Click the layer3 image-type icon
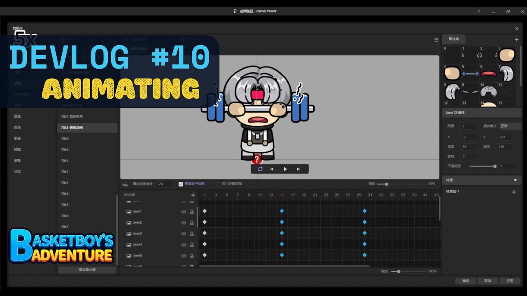The image size is (527, 296). click(129, 234)
